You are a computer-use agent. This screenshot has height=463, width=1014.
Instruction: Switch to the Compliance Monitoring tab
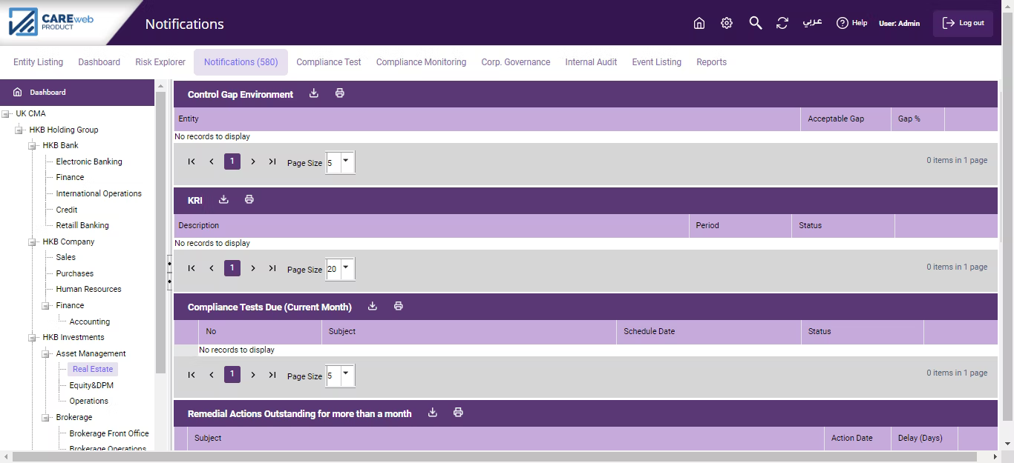(x=421, y=62)
